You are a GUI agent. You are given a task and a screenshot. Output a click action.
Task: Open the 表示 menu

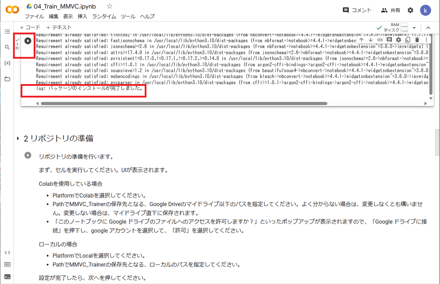coord(68,16)
